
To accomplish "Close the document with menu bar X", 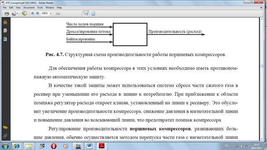I will pyautogui.click(x=261, y=8).
